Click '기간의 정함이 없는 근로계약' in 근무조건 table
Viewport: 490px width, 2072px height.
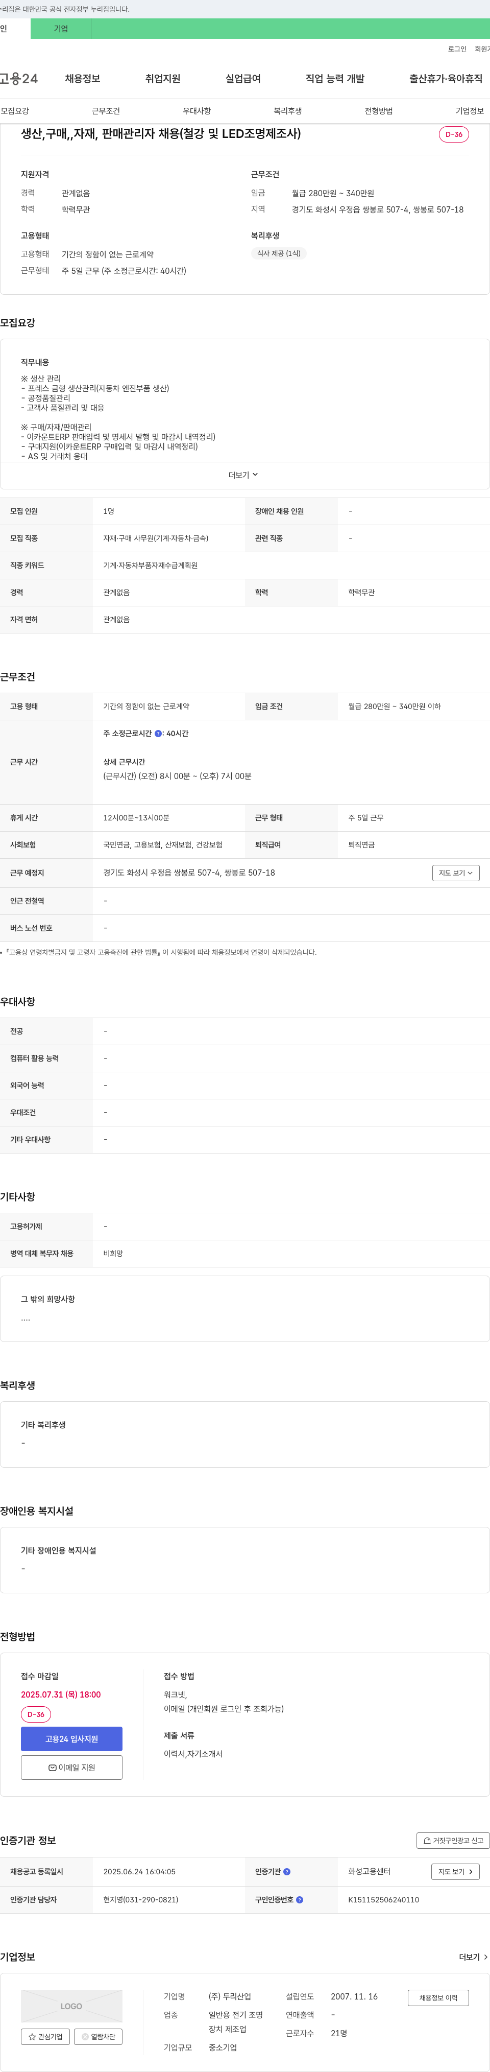pyautogui.click(x=146, y=706)
